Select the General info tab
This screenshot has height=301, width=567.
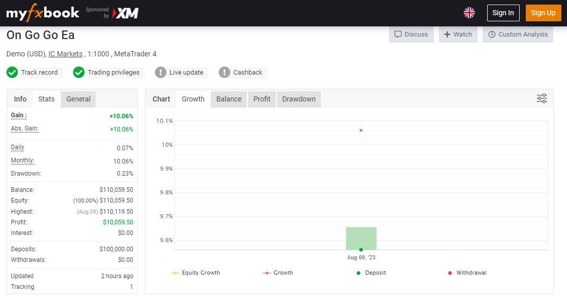tap(78, 99)
